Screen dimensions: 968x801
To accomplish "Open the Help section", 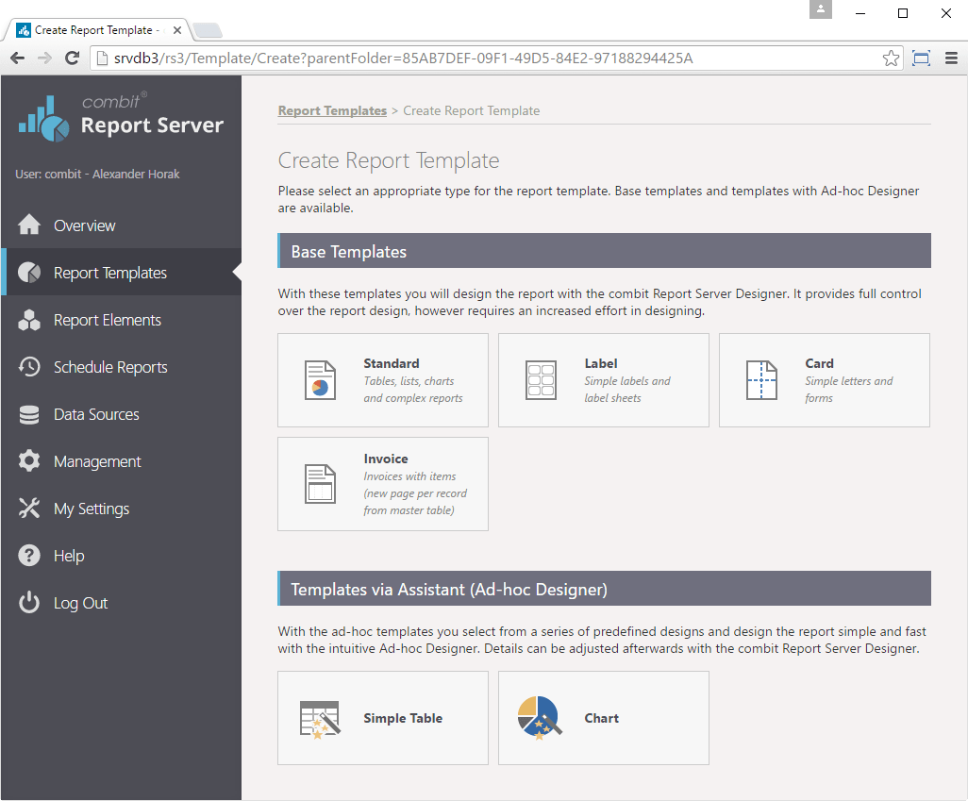I will click(x=66, y=556).
